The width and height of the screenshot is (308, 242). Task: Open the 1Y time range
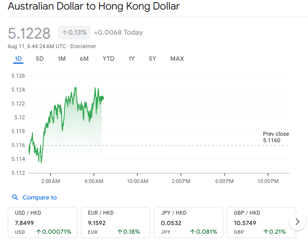(x=131, y=59)
